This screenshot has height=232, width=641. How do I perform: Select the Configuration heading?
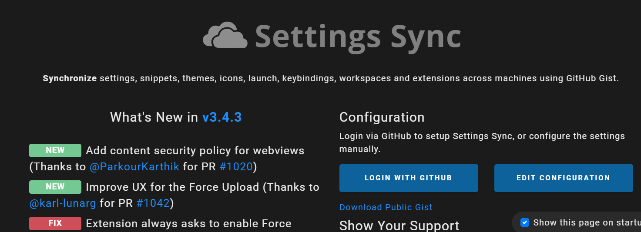(382, 117)
